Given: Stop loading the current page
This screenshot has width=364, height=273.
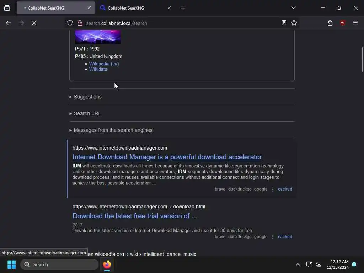Looking at the screenshot, I should click(x=34, y=23).
